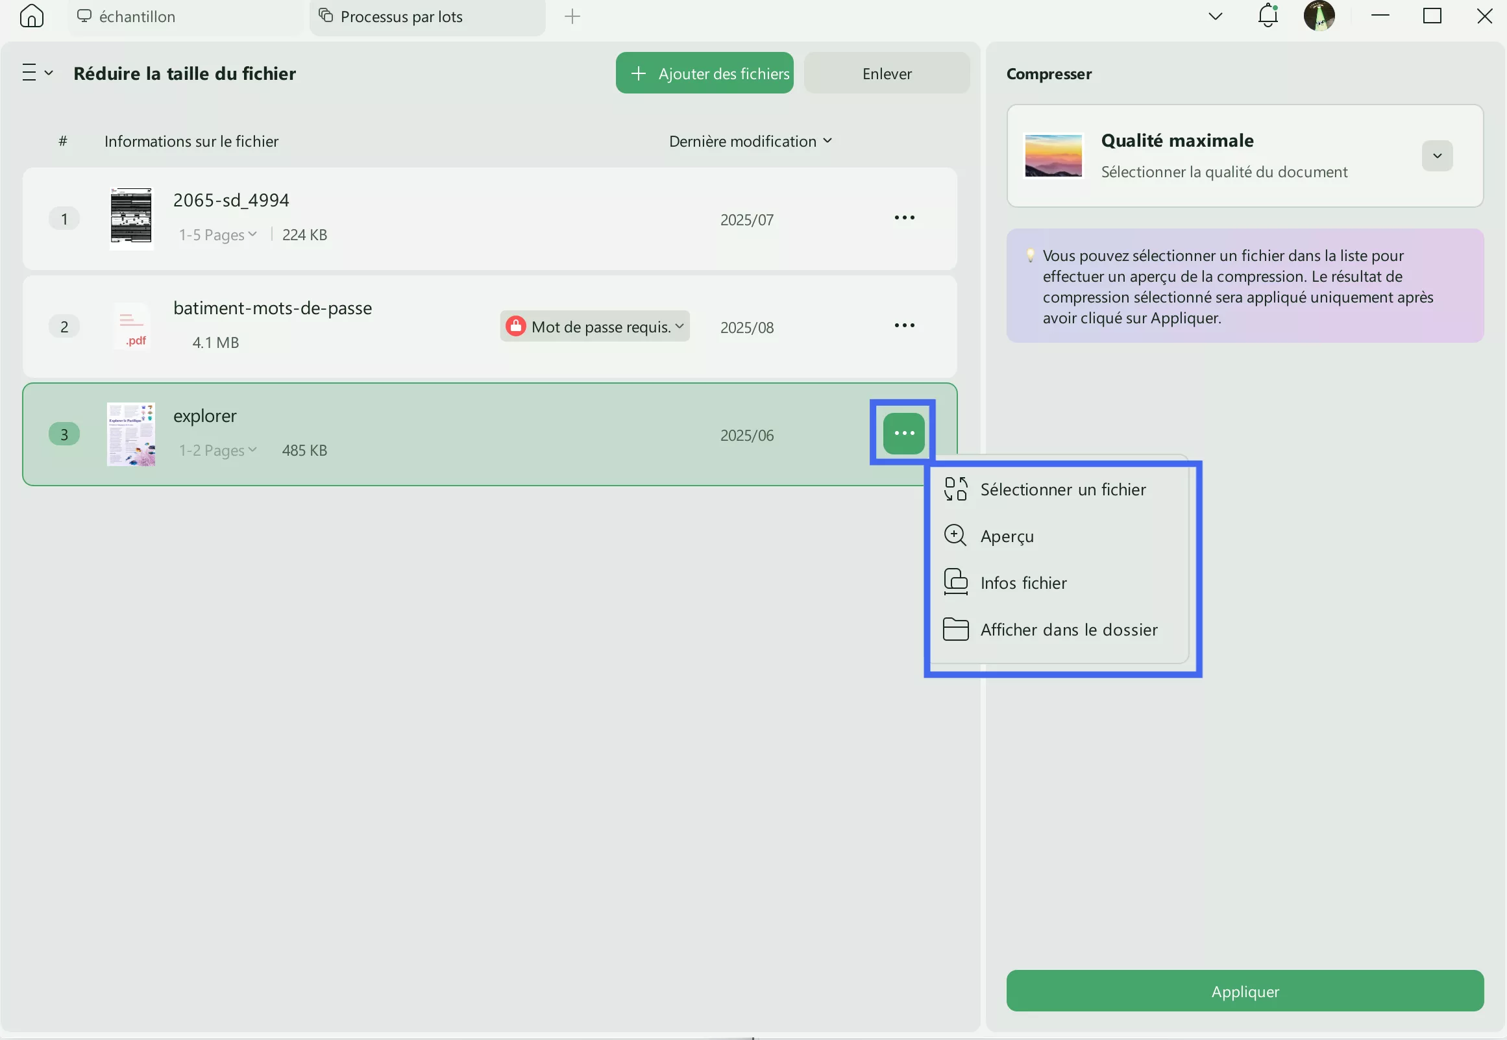Screen dimensions: 1507x1040
Task: Switch to the échantillon tab
Action: point(137,17)
